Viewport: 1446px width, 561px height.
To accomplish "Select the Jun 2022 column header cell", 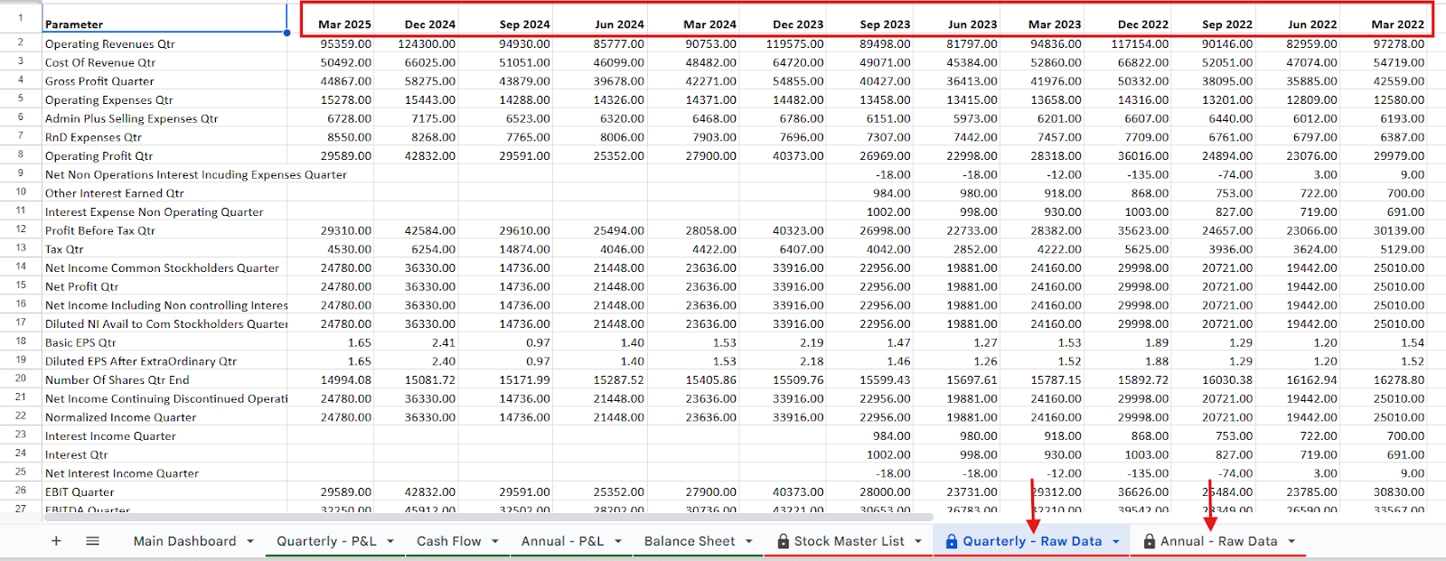I will [1298, 19].
